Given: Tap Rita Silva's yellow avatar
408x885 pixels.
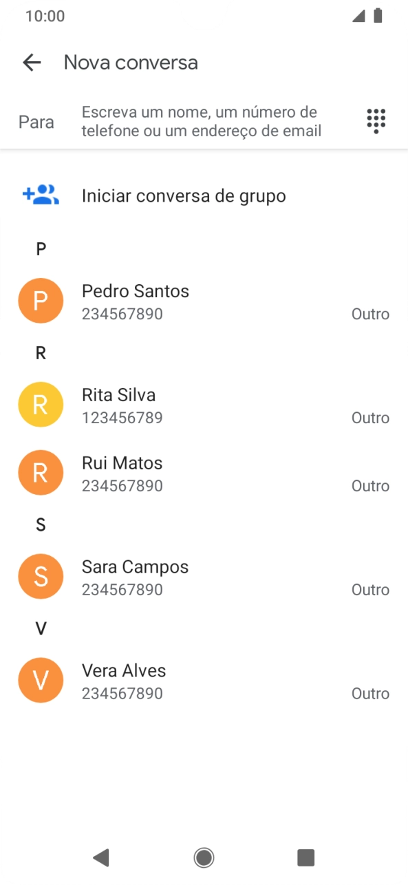Looking at the screenshot, I should point(41,404).
